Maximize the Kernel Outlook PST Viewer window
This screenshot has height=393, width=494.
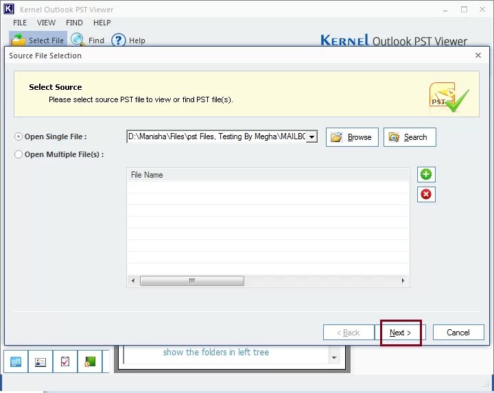464,10
